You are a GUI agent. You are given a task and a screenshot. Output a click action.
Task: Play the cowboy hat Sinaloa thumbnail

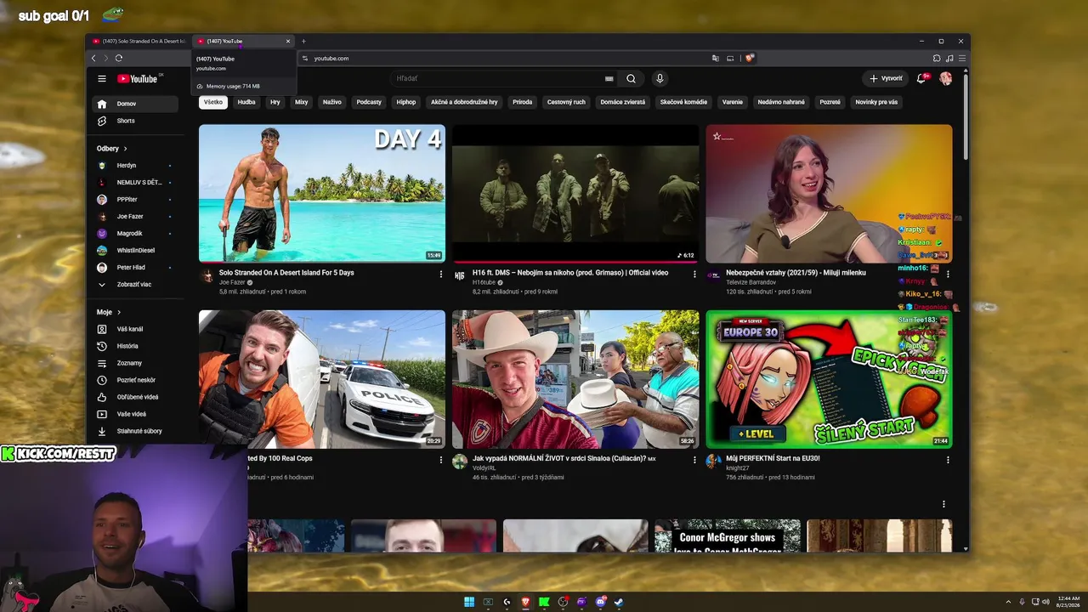575,379
